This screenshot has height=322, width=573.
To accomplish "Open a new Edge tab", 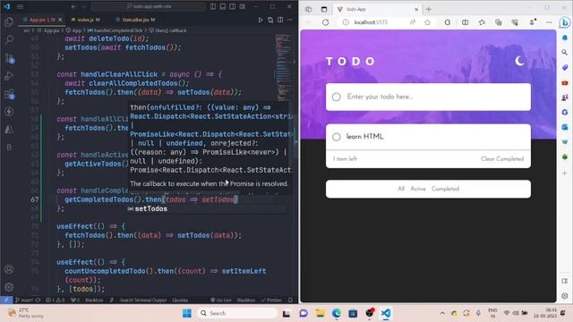I will [429, 9].
